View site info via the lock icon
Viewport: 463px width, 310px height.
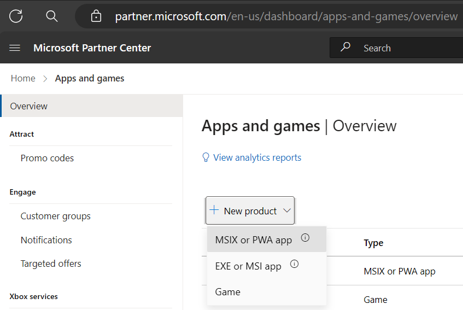pos(96,16)
